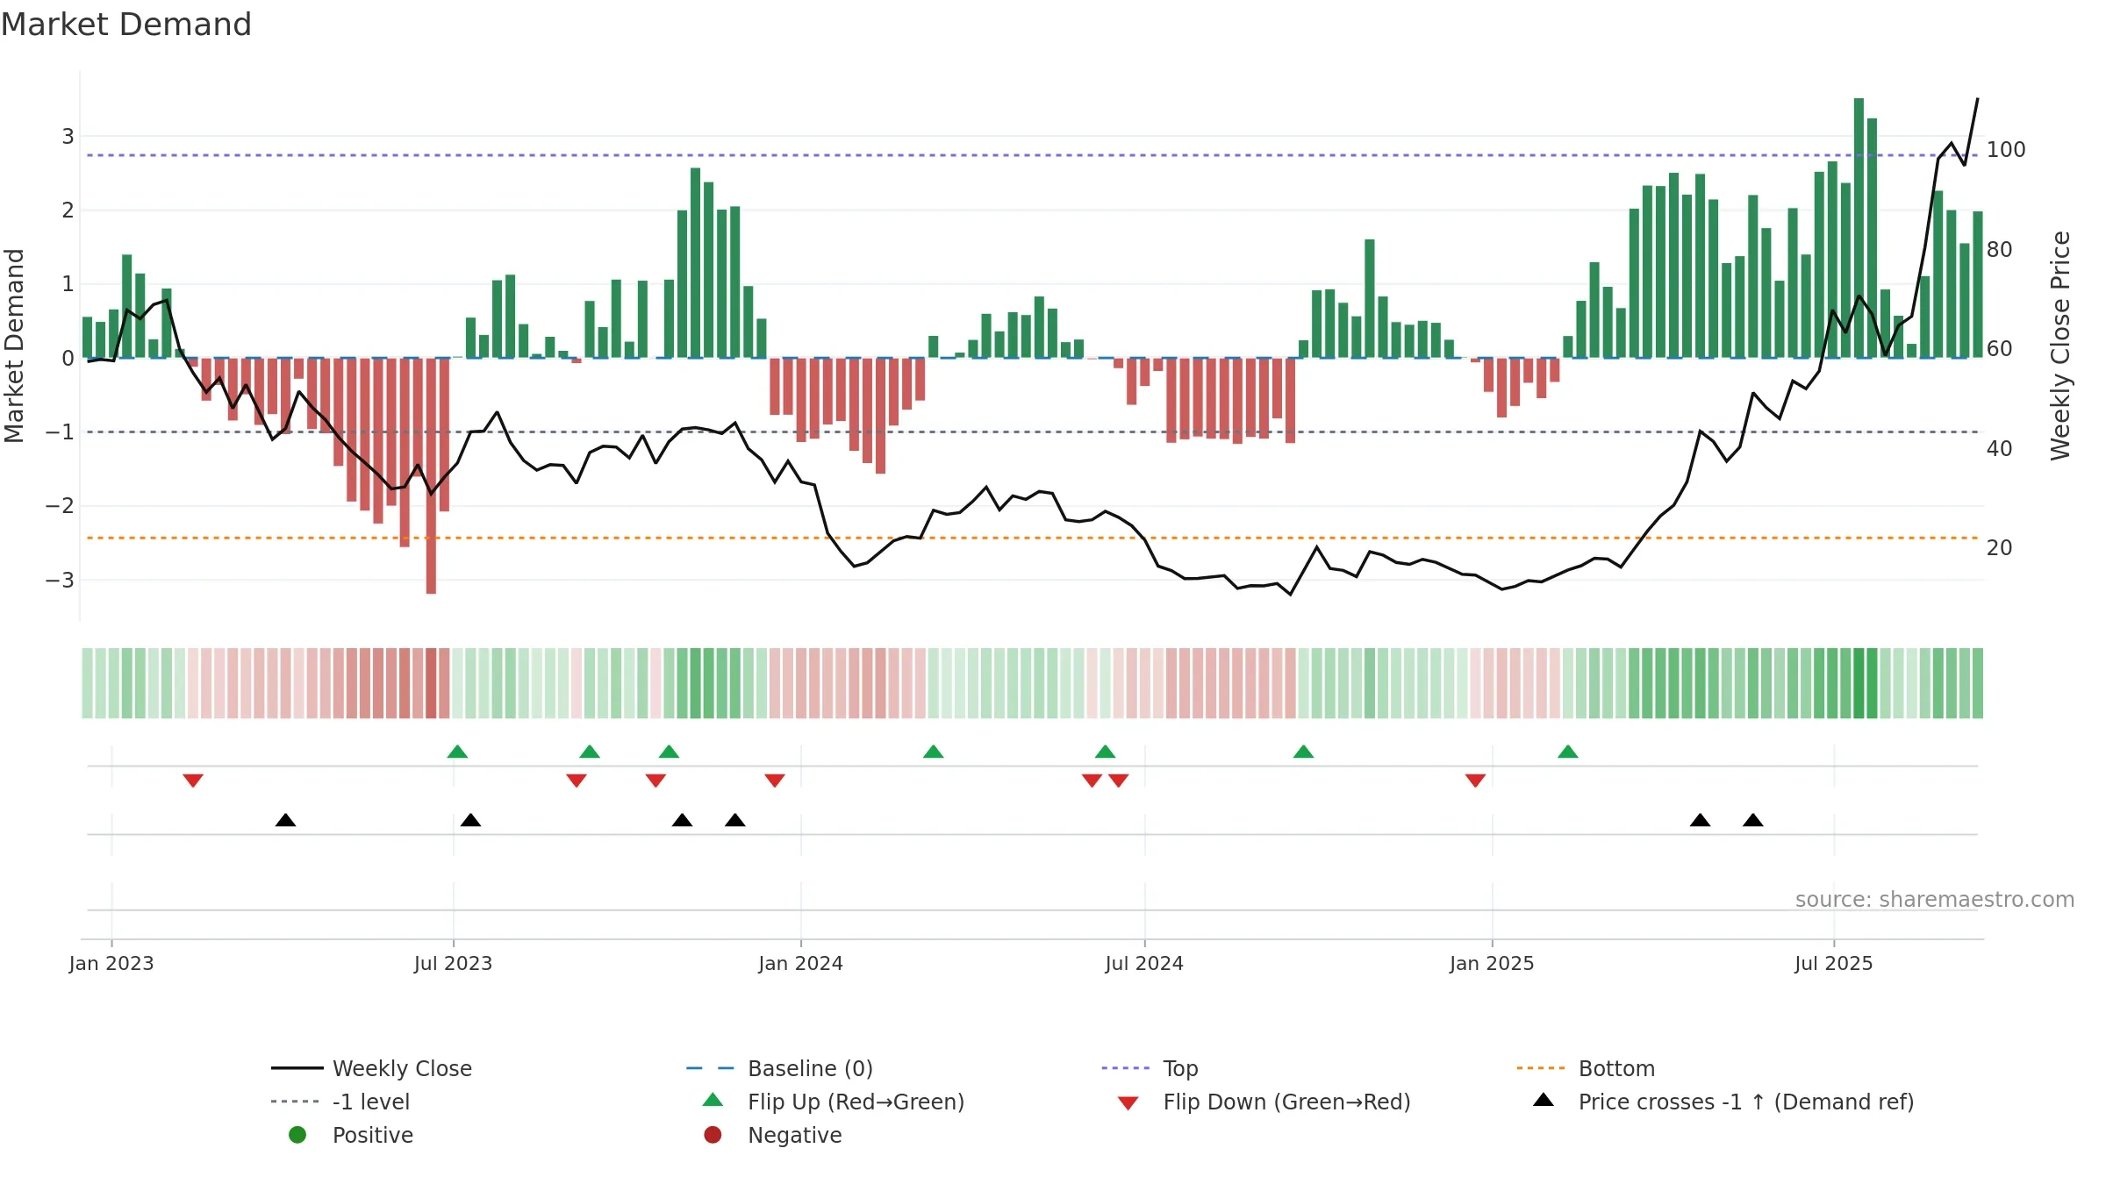The image size is (2106, 1184).
Task: Toggle the Flip Up (Red→Green) legend entry
Action: pos(834,1102)
